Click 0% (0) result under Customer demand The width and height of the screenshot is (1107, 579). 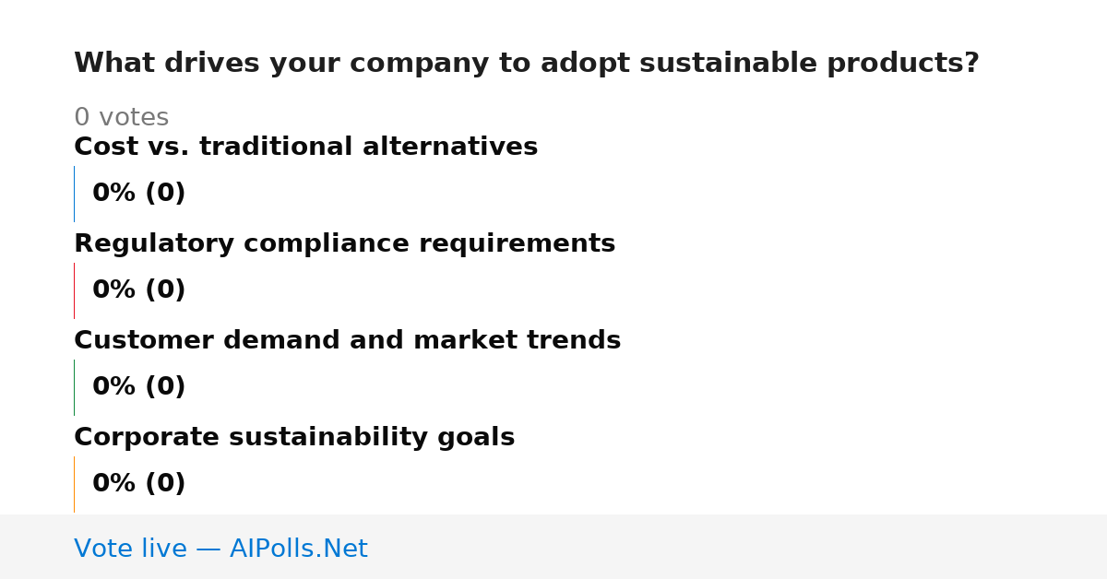click(x=139, y=387)
